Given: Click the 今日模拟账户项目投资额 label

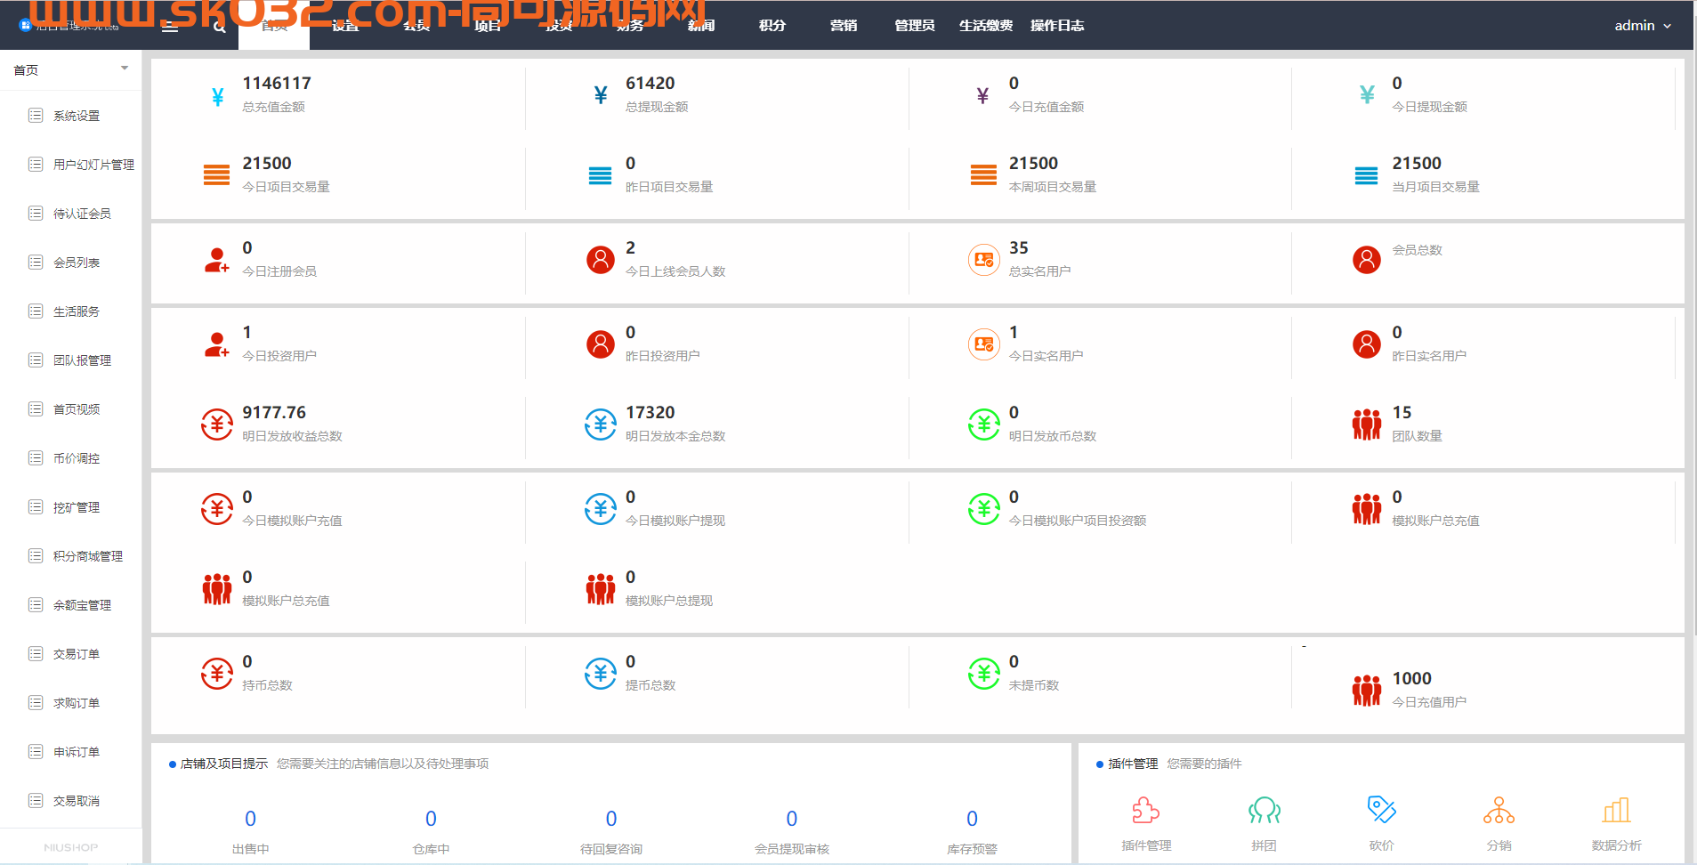Looking at the screenshot, I should 1078,521.
